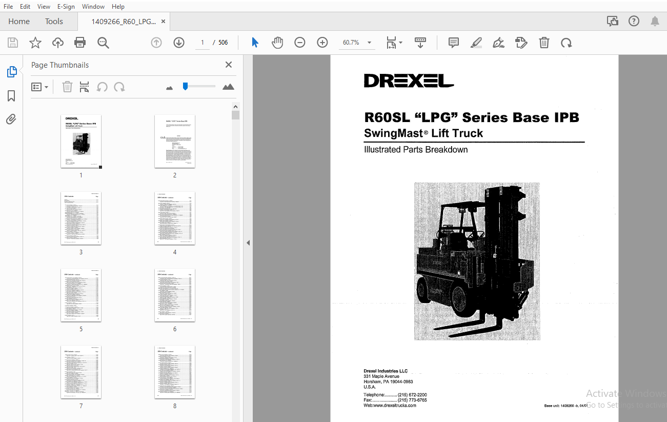The width and height of the screenshot is (667, 422).
Task: Enlarge thumbnail size
Action: pyautogui.click(x=228, y=87)
